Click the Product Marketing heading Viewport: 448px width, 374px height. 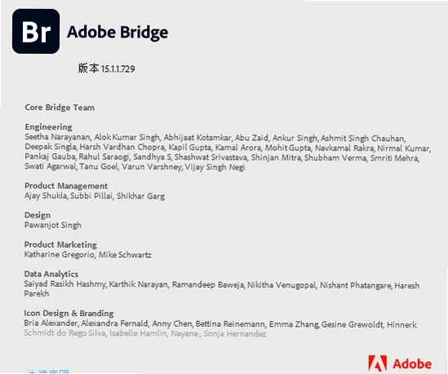click(60, 244)
